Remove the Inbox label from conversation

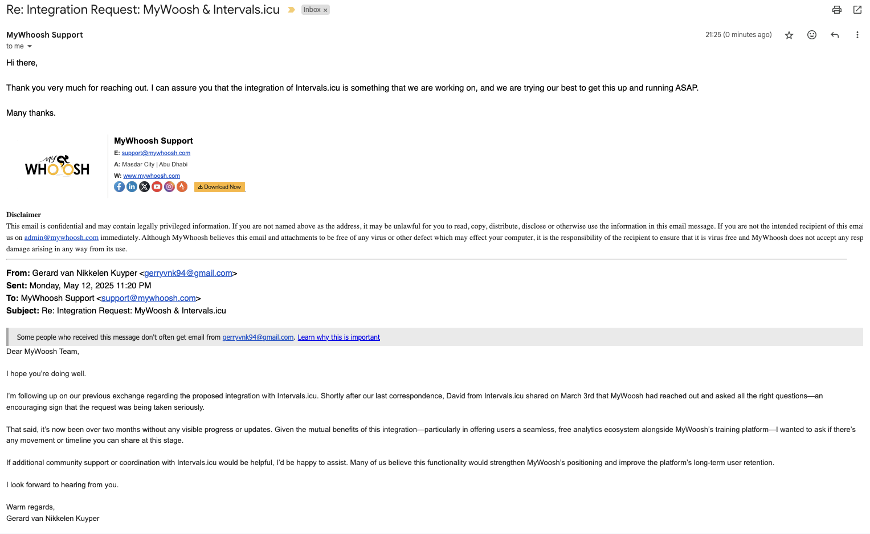(325, 10)
